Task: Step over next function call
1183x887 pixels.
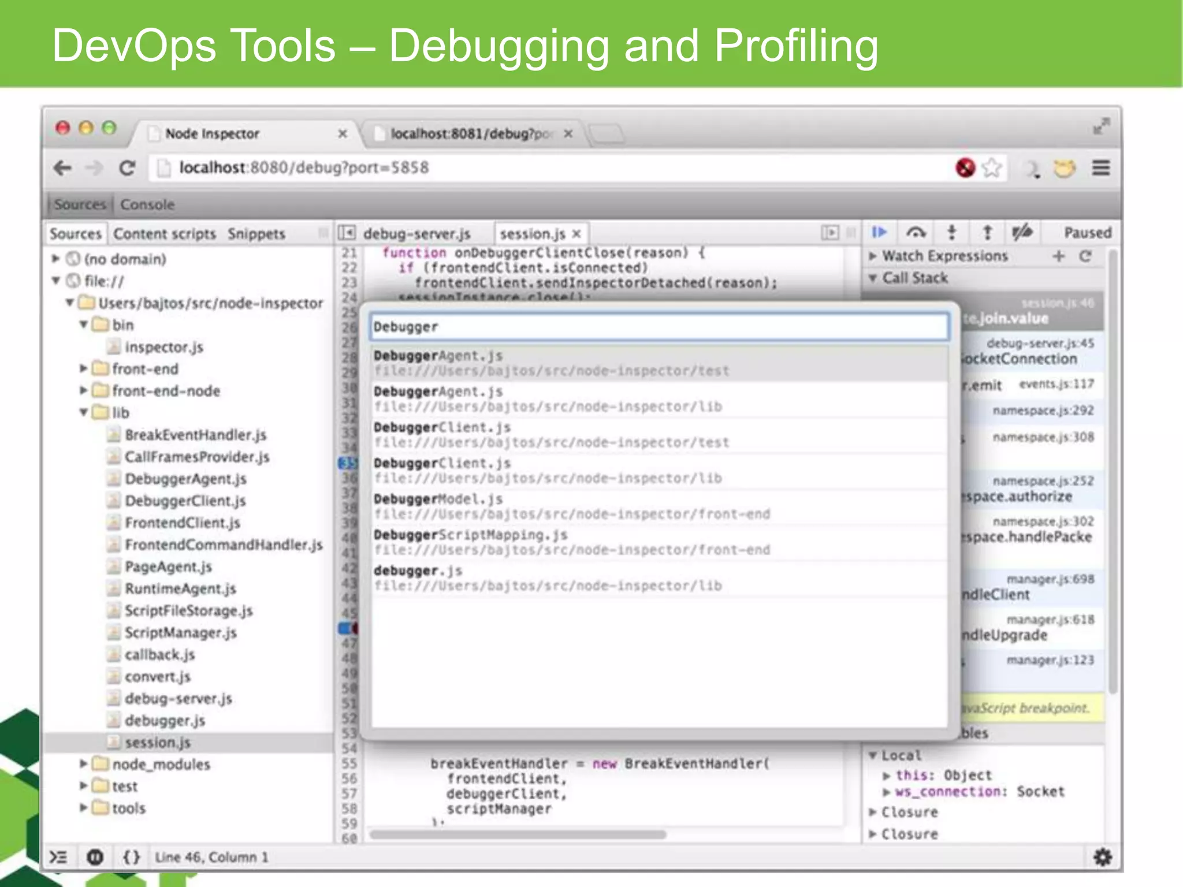Action: pos(916,233)
